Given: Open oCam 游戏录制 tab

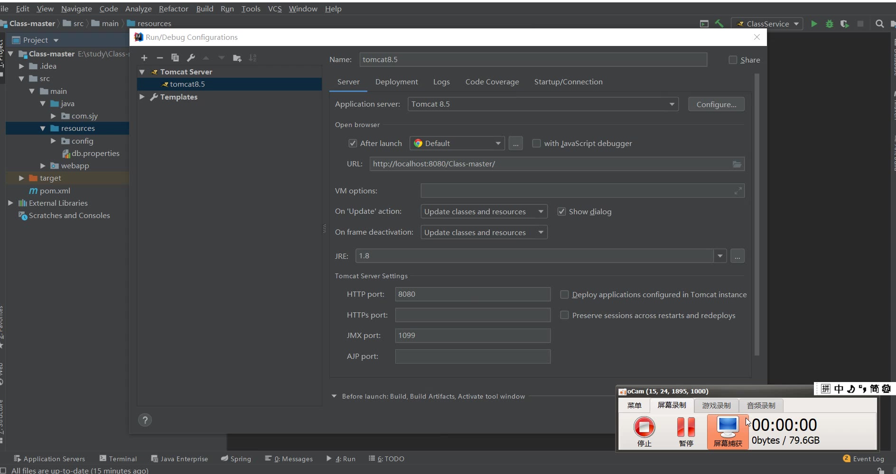Looking at the screenshot, I should pyautogui.click(x=716, y=405).
